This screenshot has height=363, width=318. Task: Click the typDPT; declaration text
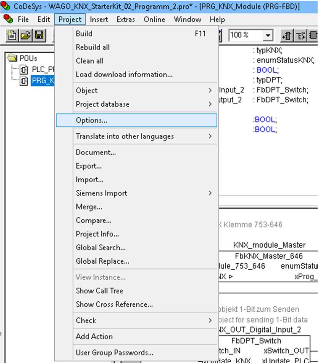(269, 80)
